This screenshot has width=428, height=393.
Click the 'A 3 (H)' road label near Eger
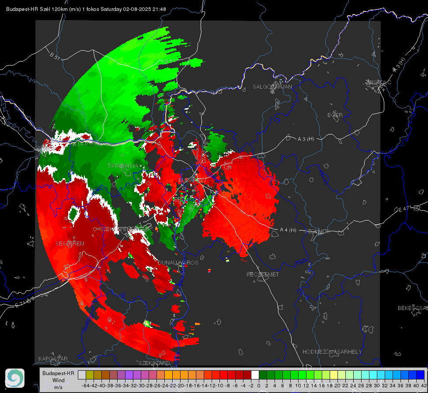306,139
